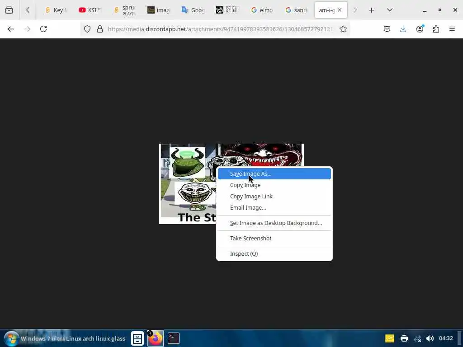Switch to the cat icon tab
463x347 pixels.
pyautogui.click(x=227, y=10)
